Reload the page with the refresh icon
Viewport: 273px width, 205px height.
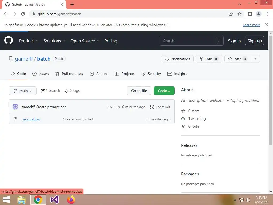tap(23, 14)
